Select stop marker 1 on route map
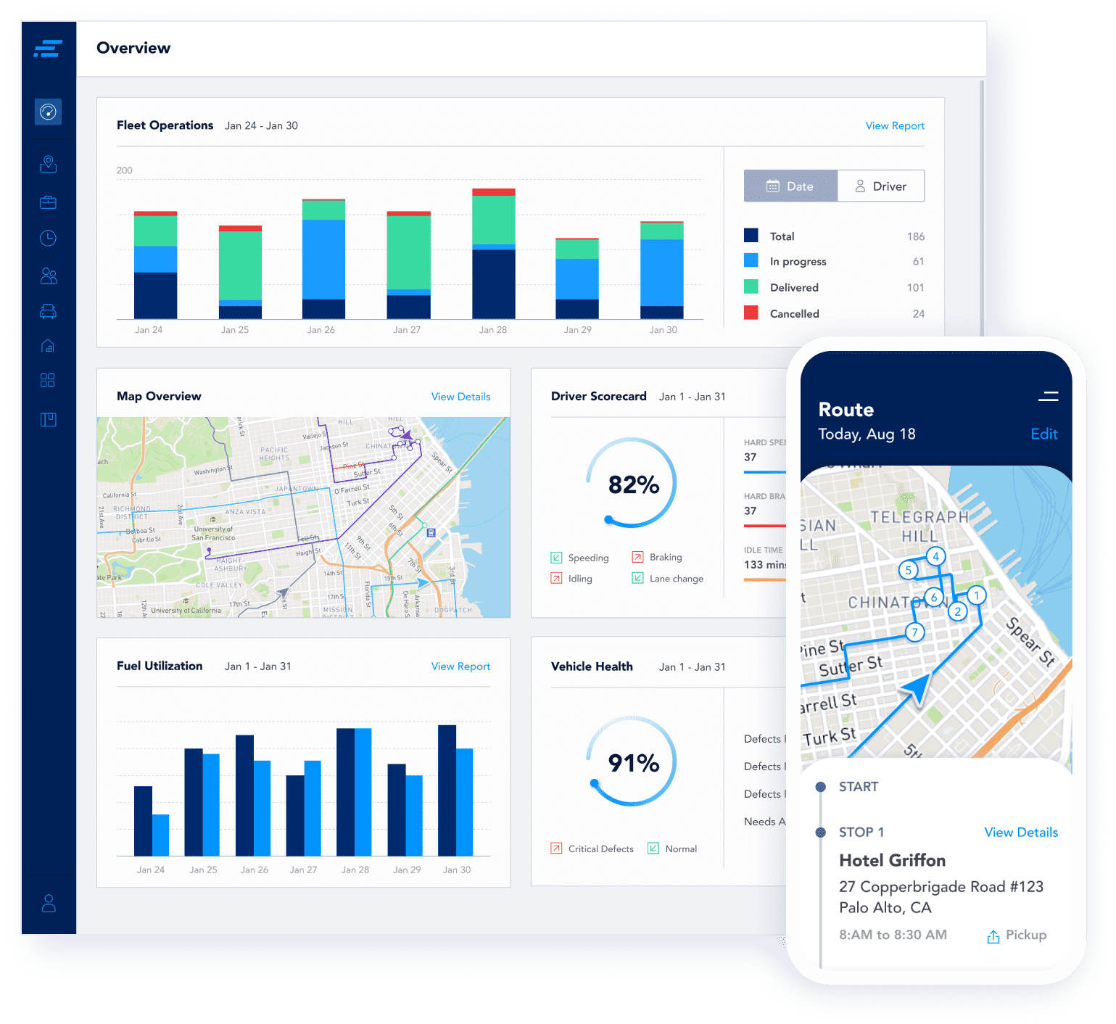1116x1024 pixels. [977, 595]
